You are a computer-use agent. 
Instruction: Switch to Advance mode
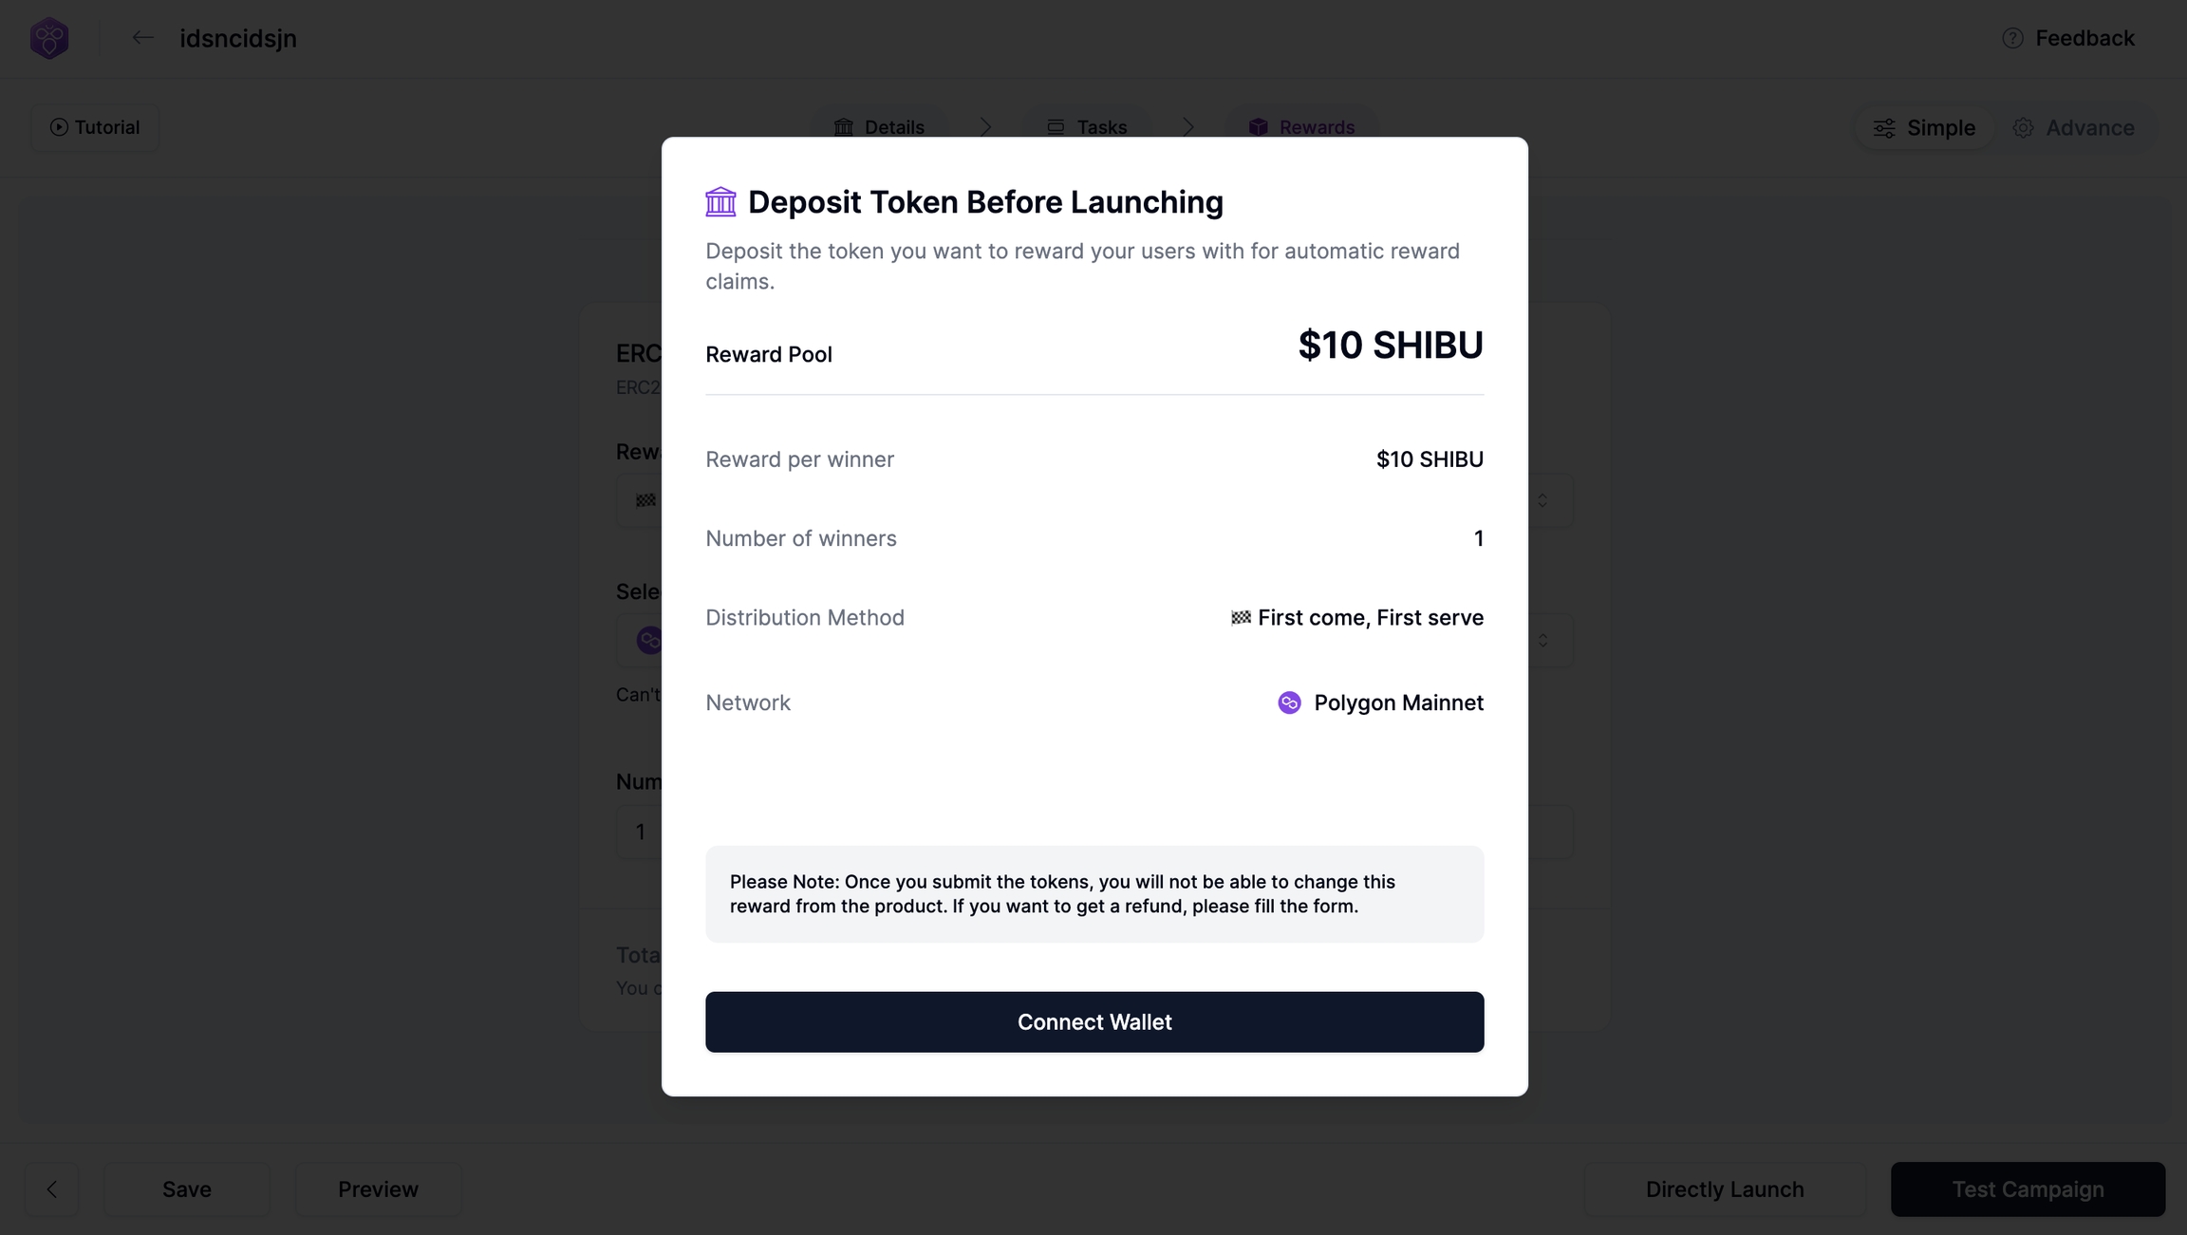click(2074, 127)
